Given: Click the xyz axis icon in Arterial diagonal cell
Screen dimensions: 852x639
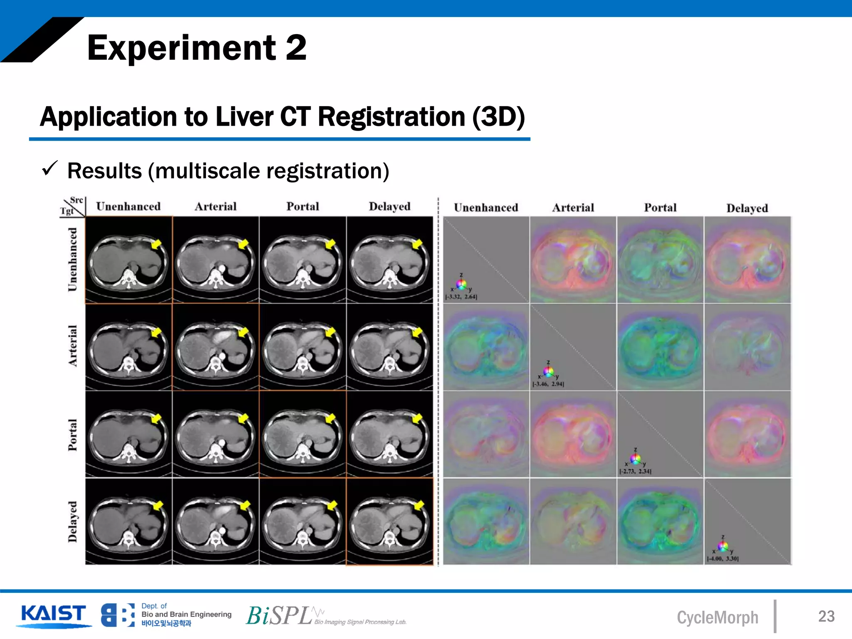Looking at the screenshot, I should (548, 372).
